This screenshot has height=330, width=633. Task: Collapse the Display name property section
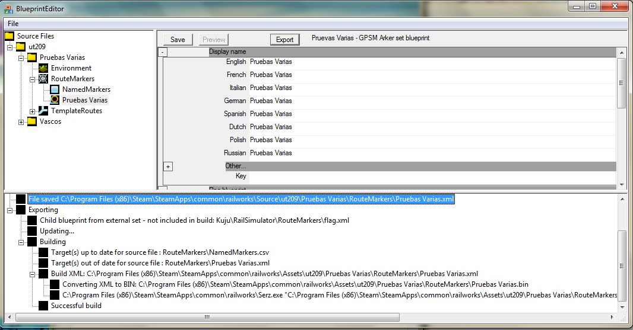pyautogui.click(x=163, y=52)
